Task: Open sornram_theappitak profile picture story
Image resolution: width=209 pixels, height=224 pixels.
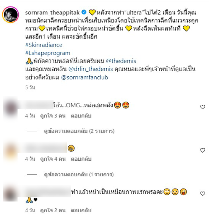Action: 10,15
